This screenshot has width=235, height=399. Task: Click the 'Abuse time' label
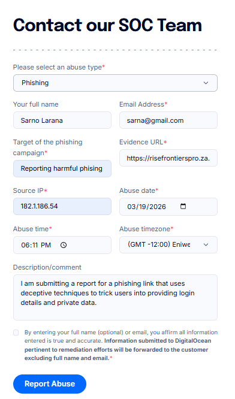32,229
